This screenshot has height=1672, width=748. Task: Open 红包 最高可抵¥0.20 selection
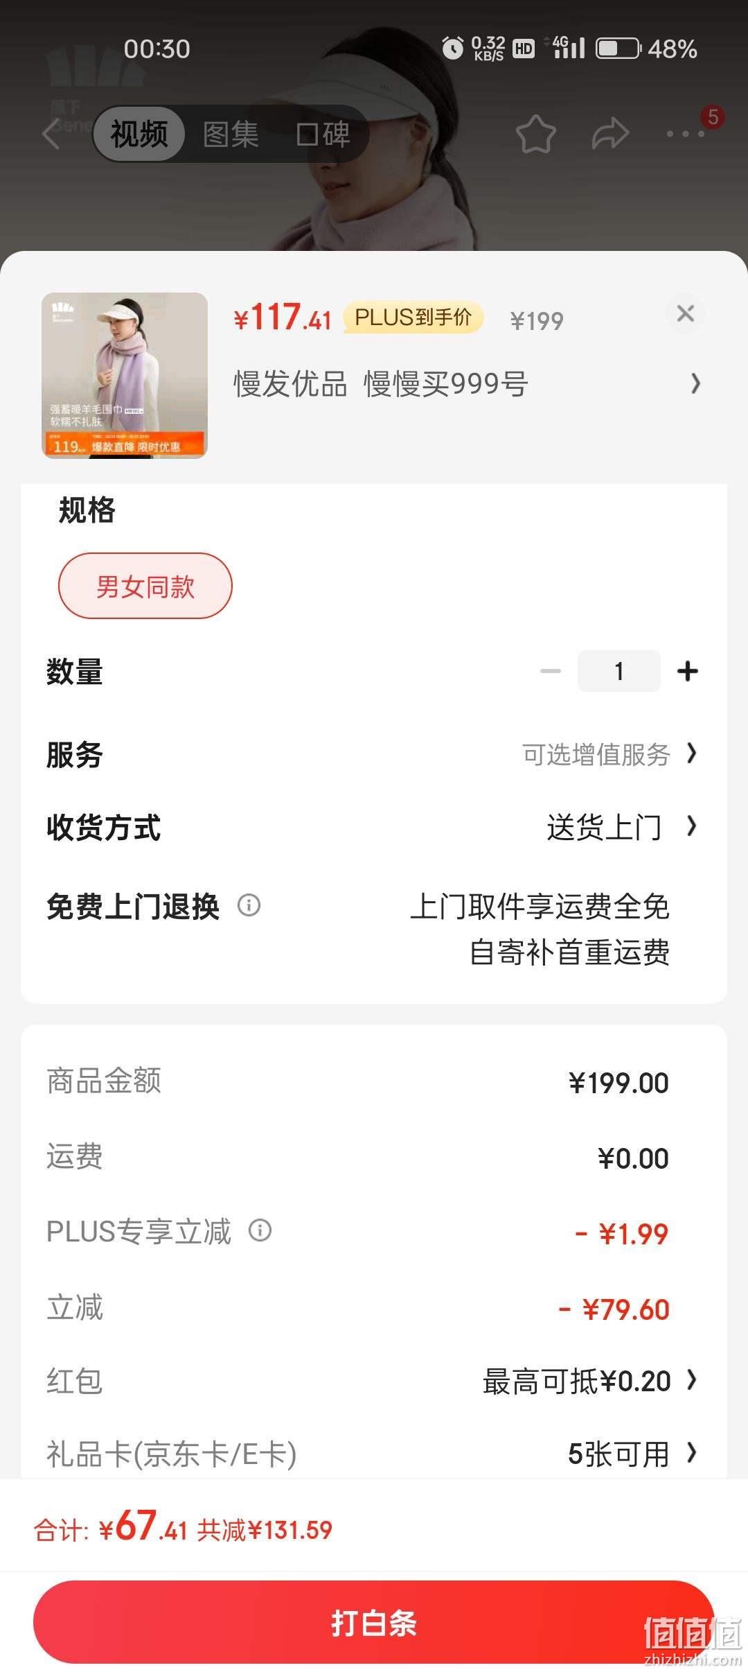point(590,1381)
